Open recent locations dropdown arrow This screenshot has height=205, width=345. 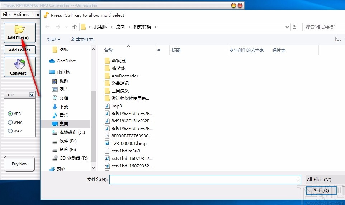point(66,27)
